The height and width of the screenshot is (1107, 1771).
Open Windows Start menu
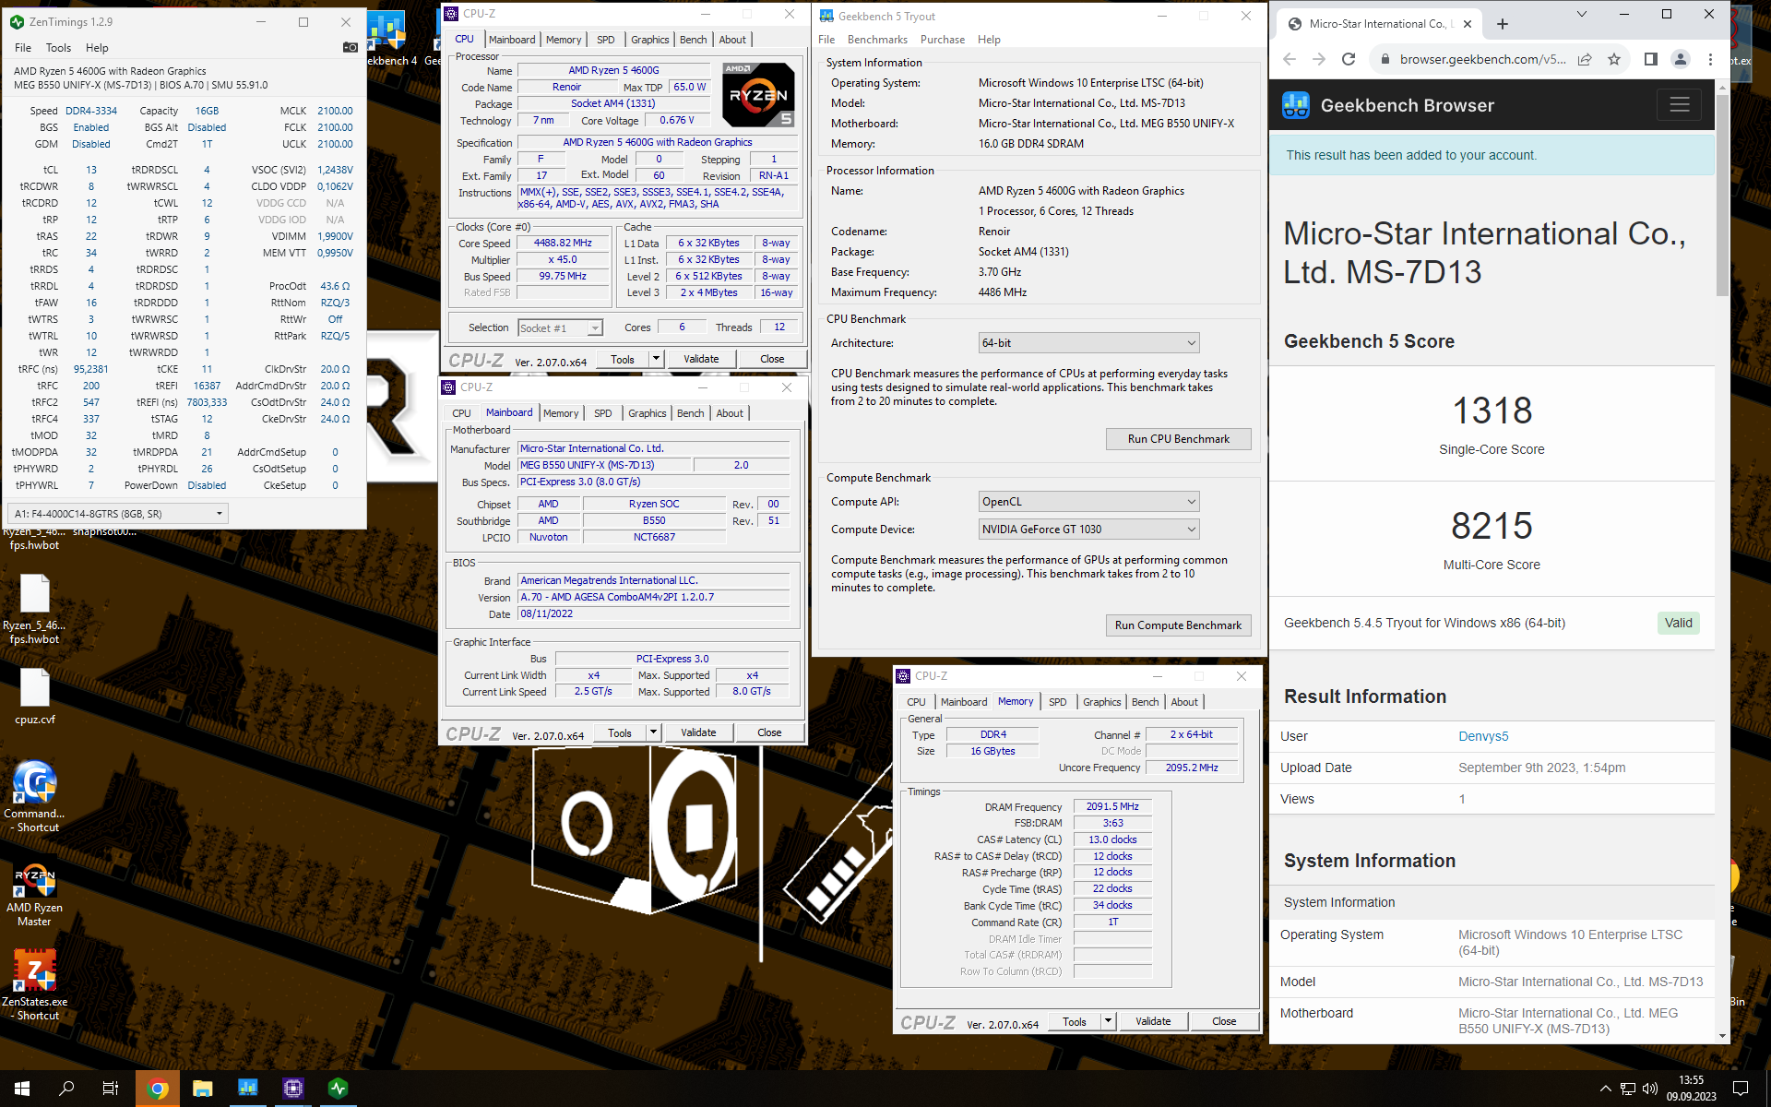pyautogui.click(x=22, y=1089)
